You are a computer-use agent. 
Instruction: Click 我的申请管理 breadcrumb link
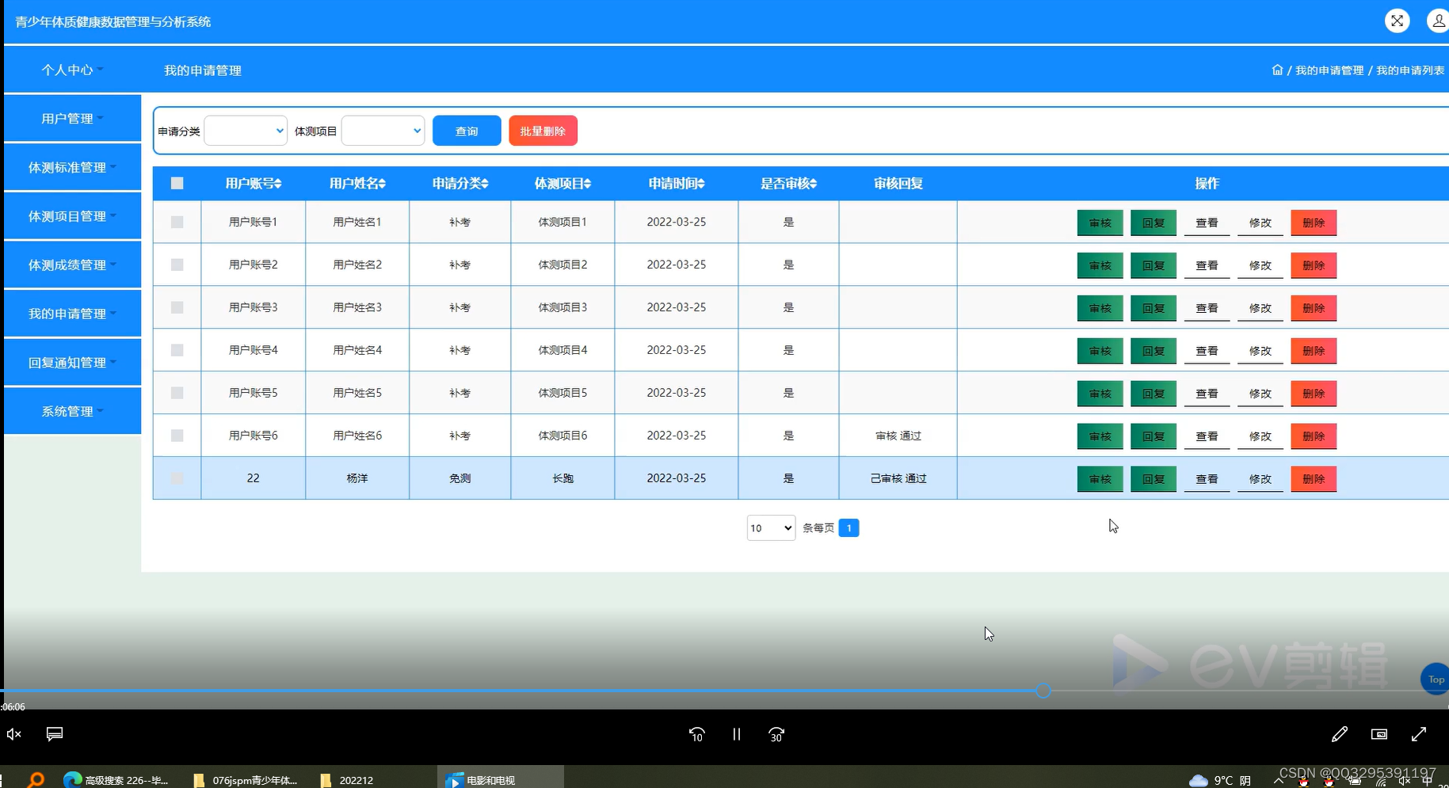coord(1329,70)
